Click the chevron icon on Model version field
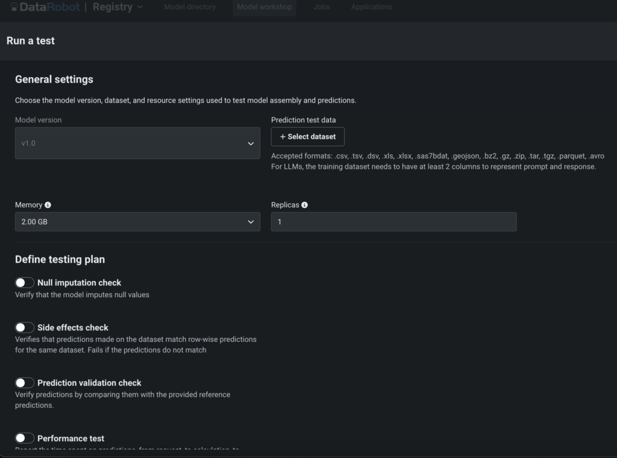617x458 pixels. [251, 143]
